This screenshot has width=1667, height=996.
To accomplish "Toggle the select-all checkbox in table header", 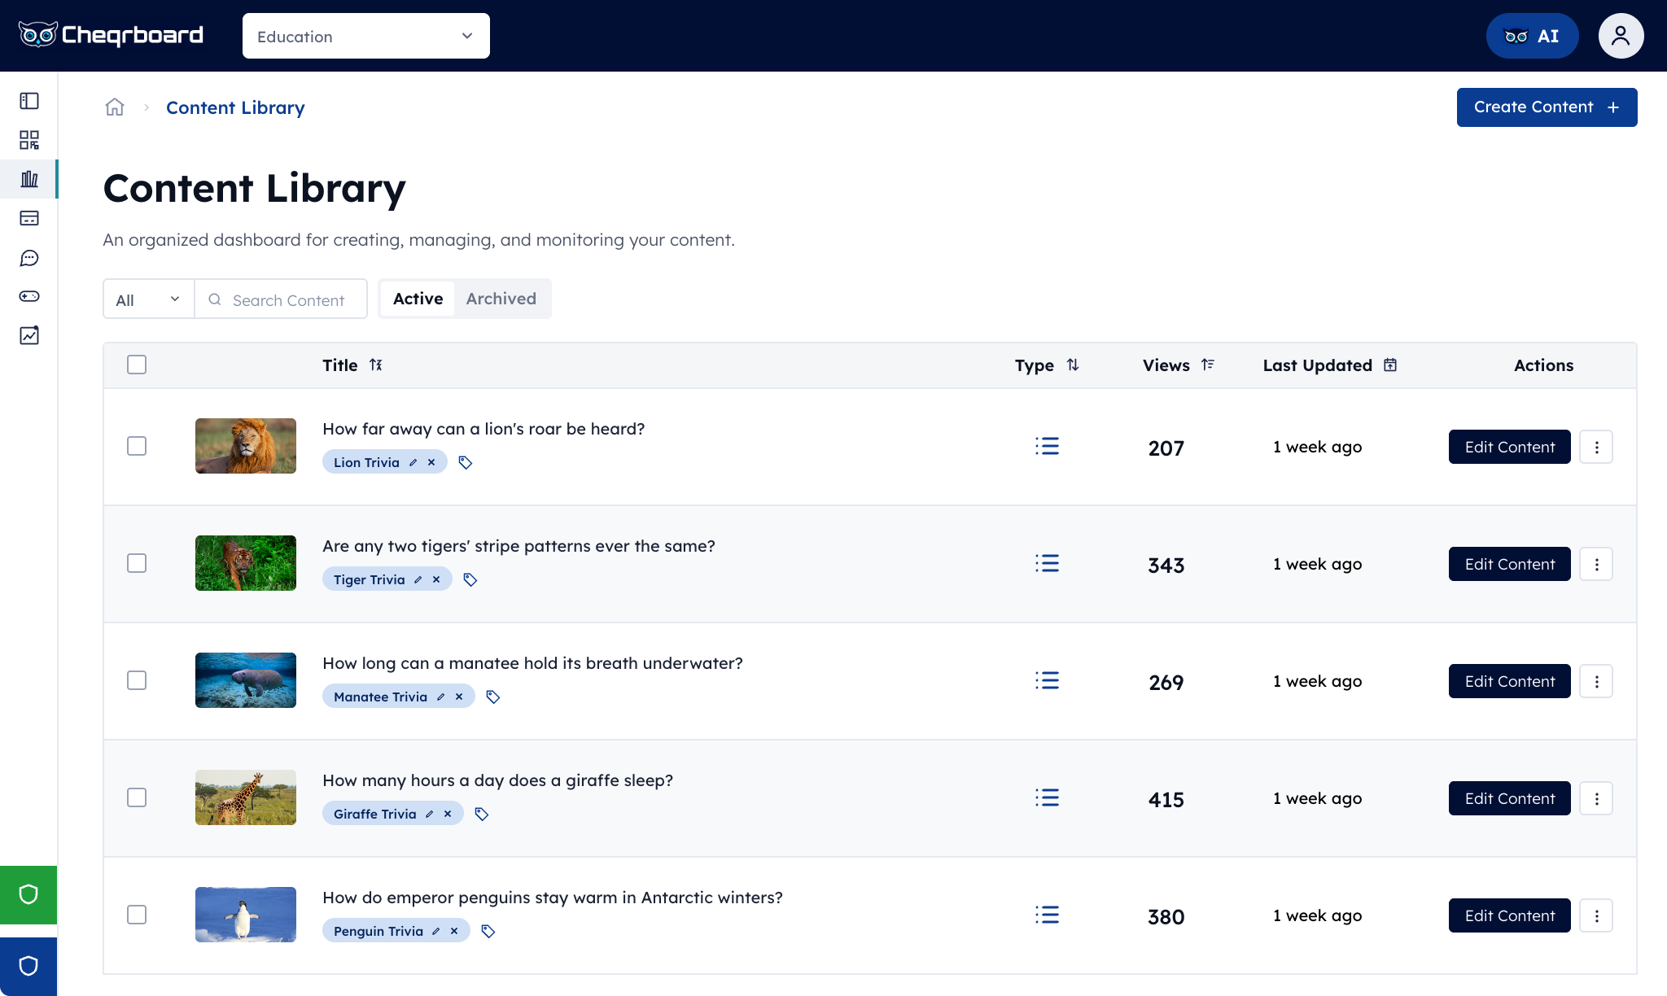I will 137,365.
